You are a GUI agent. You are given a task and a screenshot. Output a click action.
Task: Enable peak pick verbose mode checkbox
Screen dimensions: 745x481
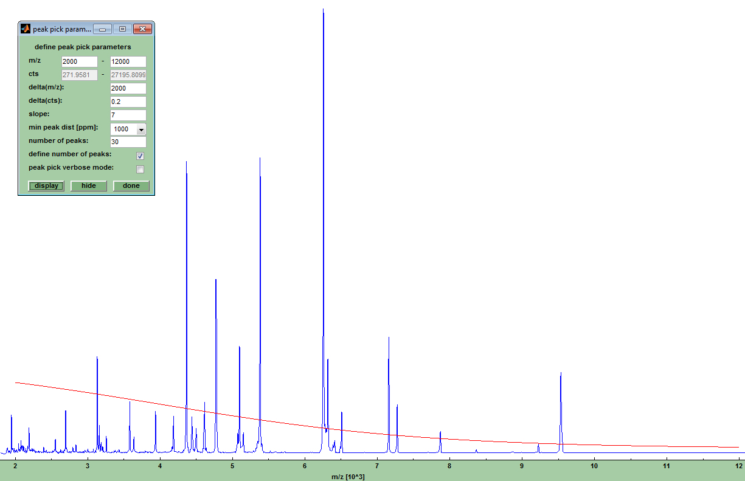tap(140, 169)
